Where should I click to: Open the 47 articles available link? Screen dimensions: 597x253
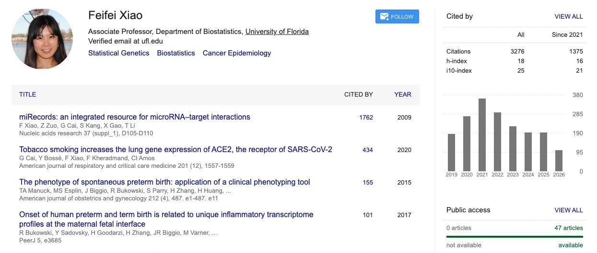coord(569,228)
